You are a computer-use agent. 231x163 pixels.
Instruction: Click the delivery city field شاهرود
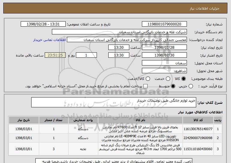(164, 71)
